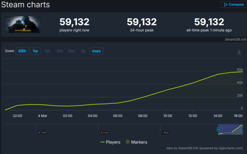
Task: Pick the 1y zoom option
Action: point(83,51)
